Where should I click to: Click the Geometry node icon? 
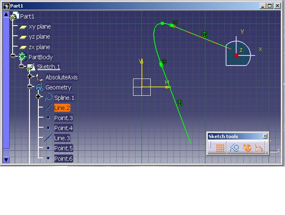click(40, 87)
